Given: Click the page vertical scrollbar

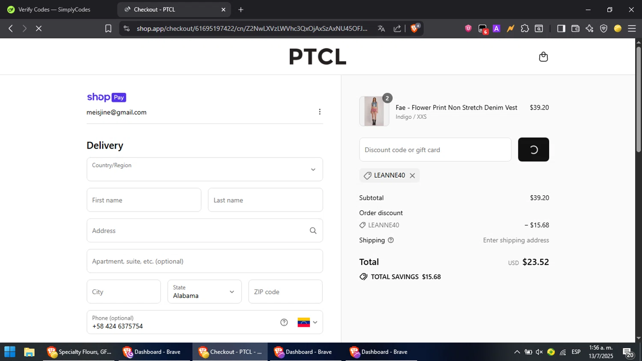Looking at the screenshot, I should [639, 99].
